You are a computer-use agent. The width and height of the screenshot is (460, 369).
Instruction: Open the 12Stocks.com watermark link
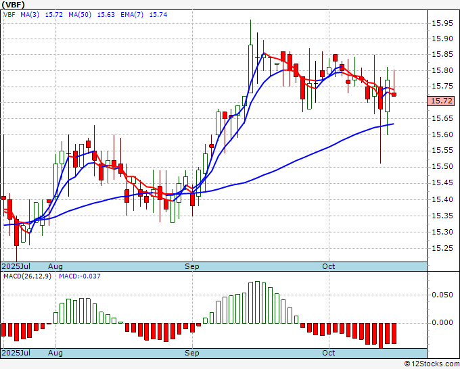[x=431, y=364]
